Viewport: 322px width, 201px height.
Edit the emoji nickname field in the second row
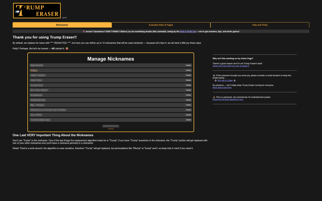pos(107,70)
